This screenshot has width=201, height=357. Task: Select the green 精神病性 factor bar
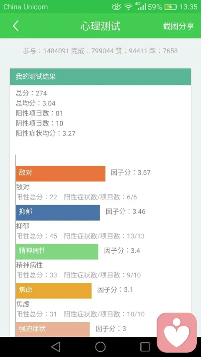pos(57,252)
